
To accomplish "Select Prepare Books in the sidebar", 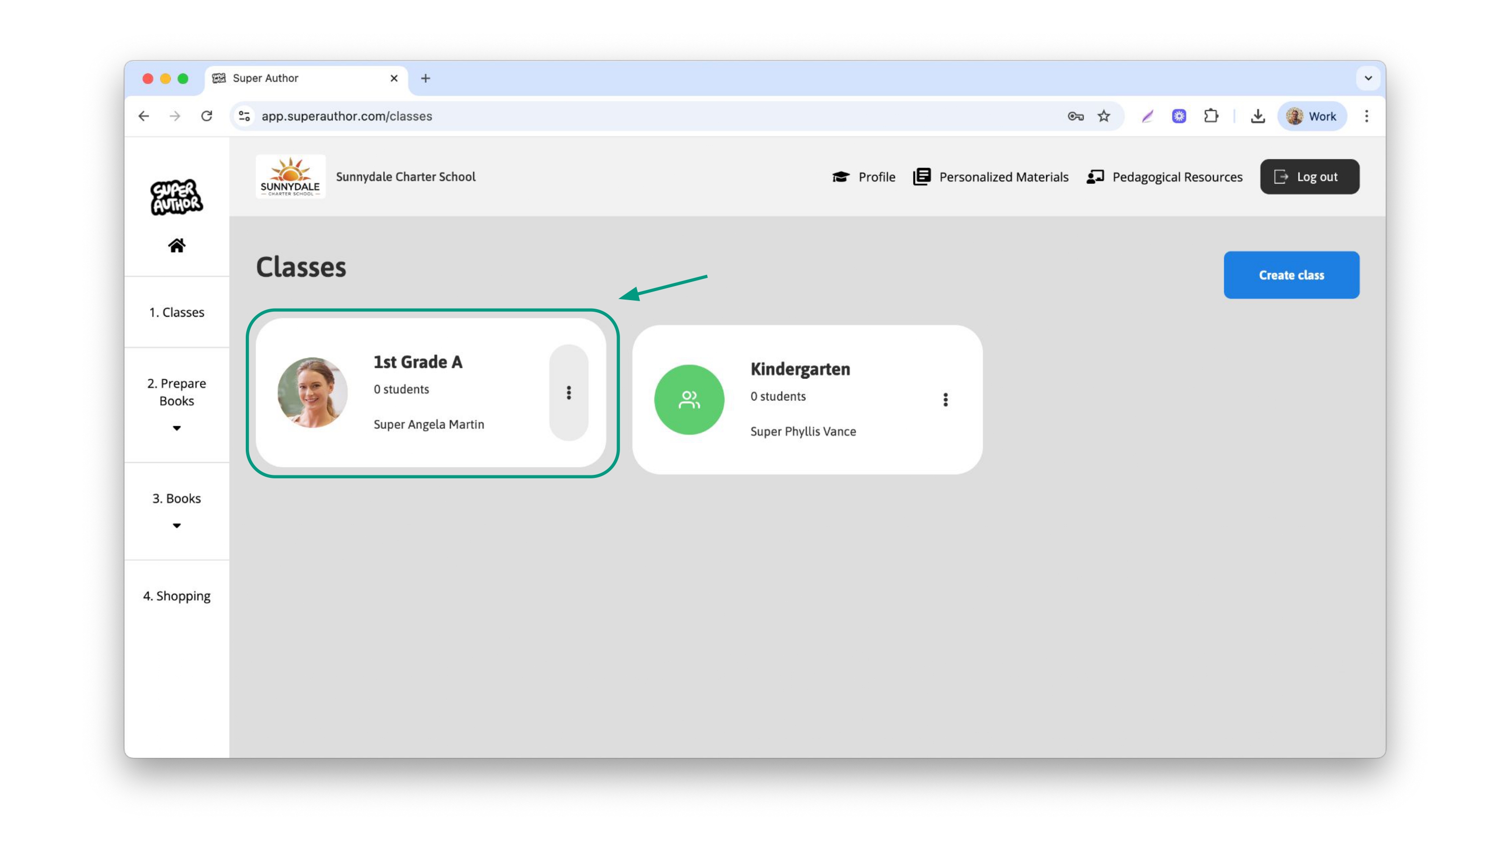I will tap(177, 392).
